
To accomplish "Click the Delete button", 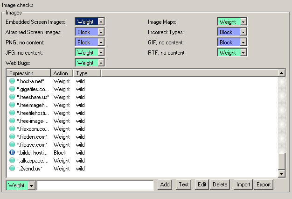I will click(x=220, y=185).
